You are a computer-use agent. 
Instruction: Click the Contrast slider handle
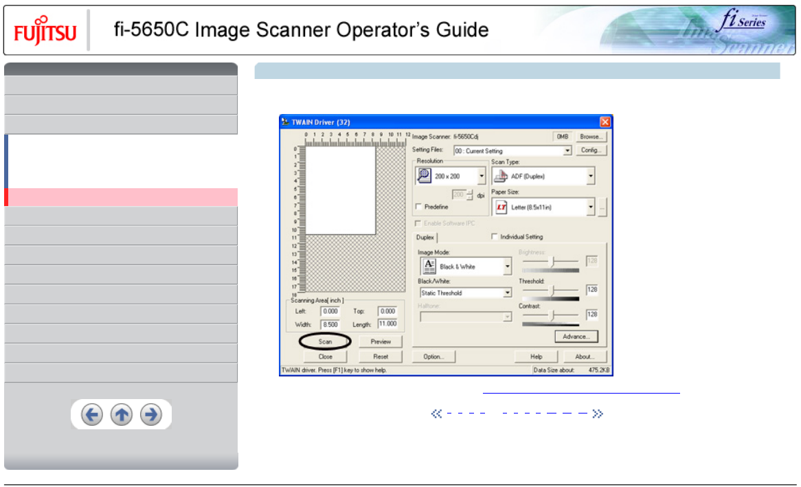(552, 315)
